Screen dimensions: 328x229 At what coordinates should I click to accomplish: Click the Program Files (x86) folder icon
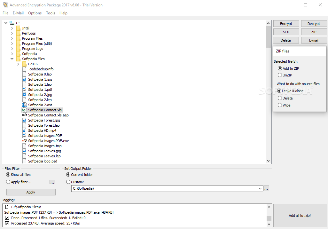[19, 43]
